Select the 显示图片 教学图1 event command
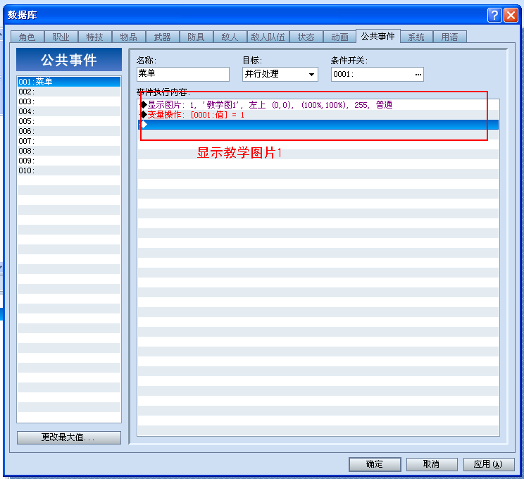This screenshot has width=524, height=479. pyautogui.click(x=318, y=105)
